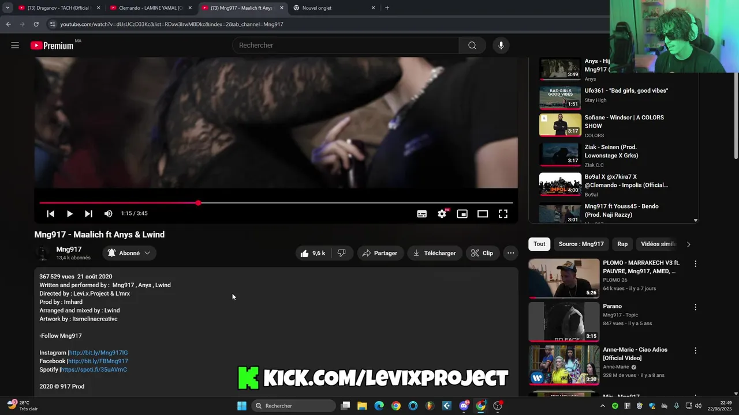The image size is (739, 415).
Task: Launch Microsoft Edge from the taskbar
Action: point(379,406)
